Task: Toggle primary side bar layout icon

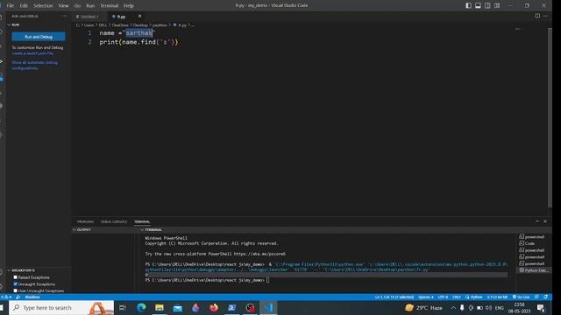Action: [468, 5]
